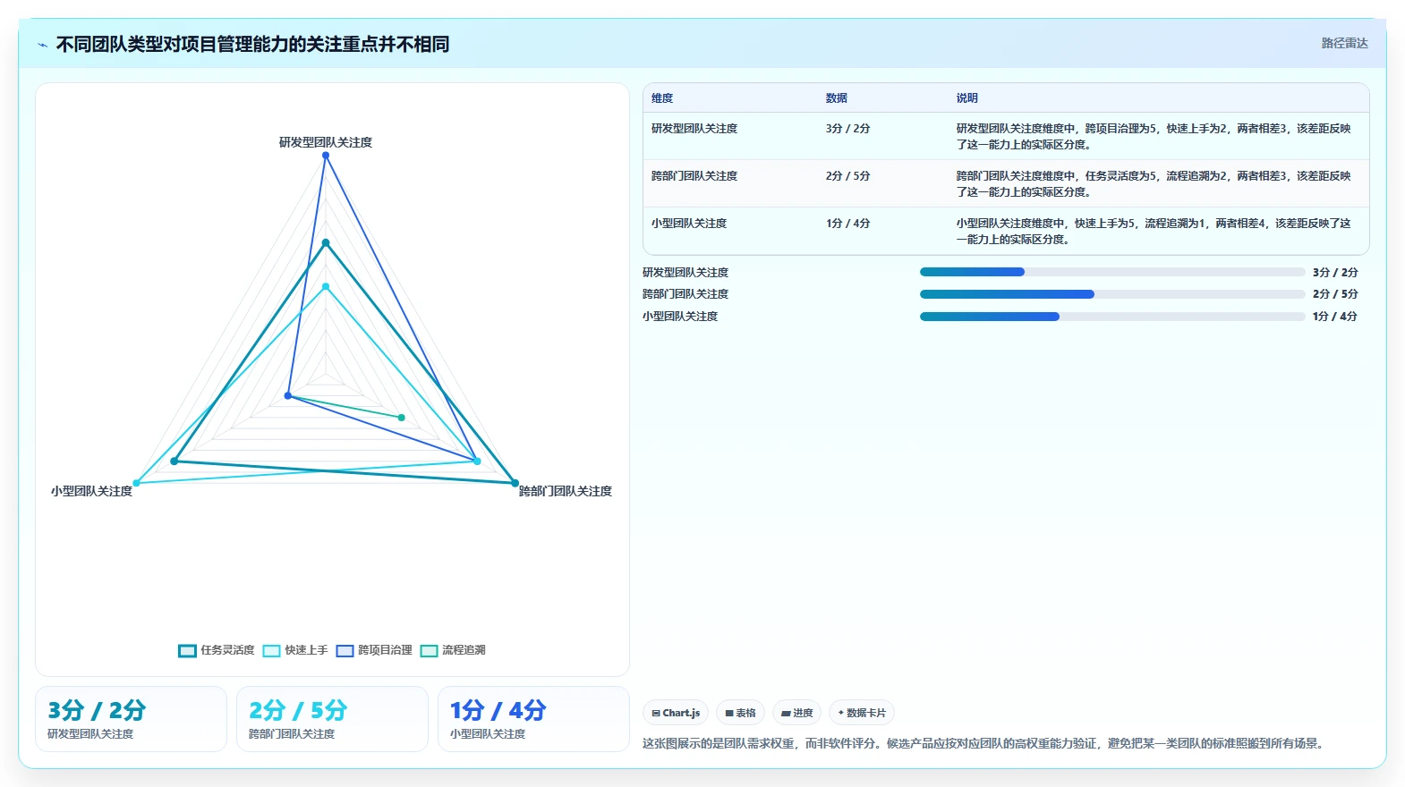This screenshot has height=787, width=1405.
Task: Click the 路径雷达 label in header
Action: (x=1344, y=43)
